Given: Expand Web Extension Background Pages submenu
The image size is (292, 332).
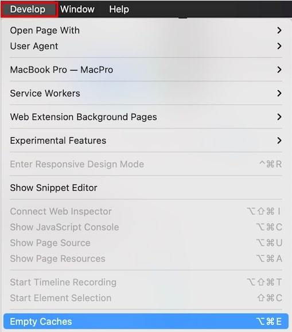Looking at the screenshot, I should coord(146,117).
